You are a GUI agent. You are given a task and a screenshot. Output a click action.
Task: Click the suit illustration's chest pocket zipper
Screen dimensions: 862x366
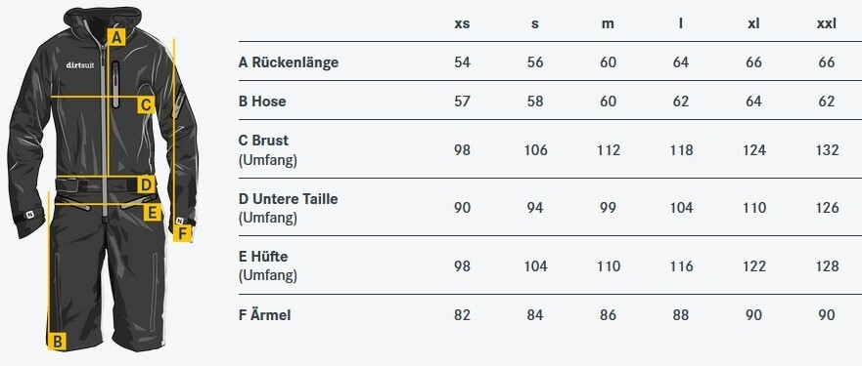coord(115,83)
